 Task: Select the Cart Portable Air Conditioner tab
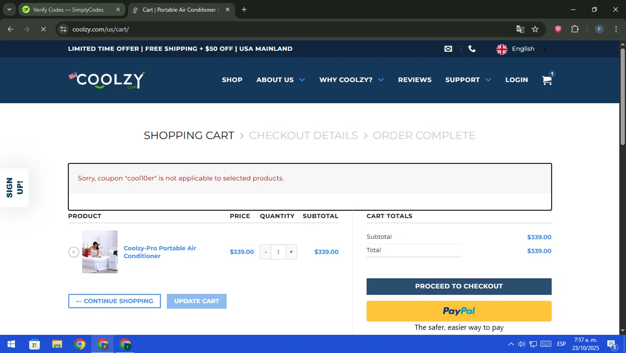coord(179,10)
